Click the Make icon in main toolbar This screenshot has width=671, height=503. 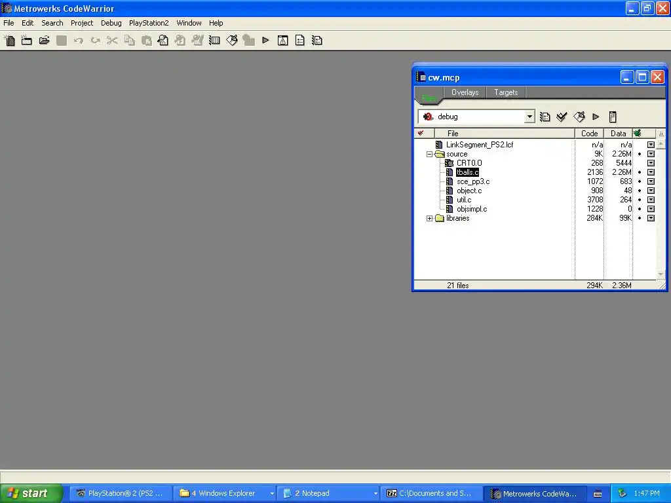click(x=232, y=41)
